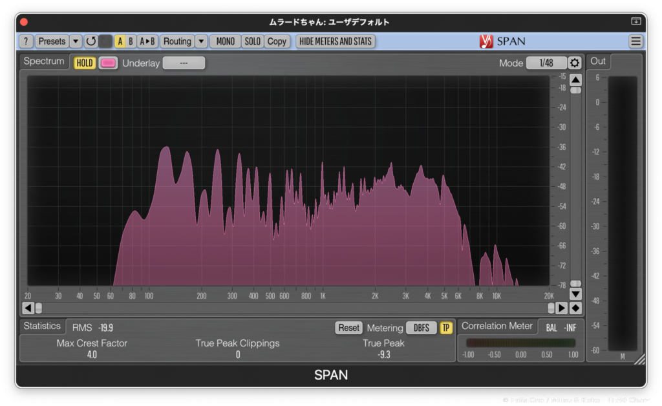Click the spectrum vertical scroll down arrow
Viewport: 662px width, 406px height.
(575, 294)
